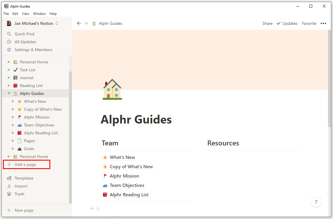Select Pages in the sidebar tree
333x219 pixels.
(x=29, y=141)
